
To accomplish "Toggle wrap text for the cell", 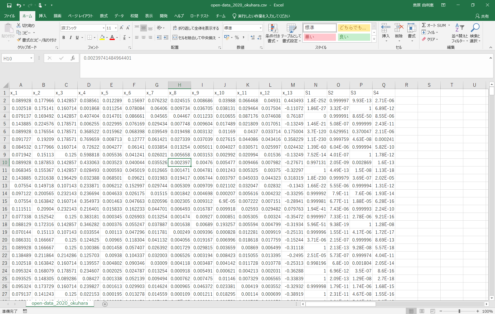I will point(196,28).
